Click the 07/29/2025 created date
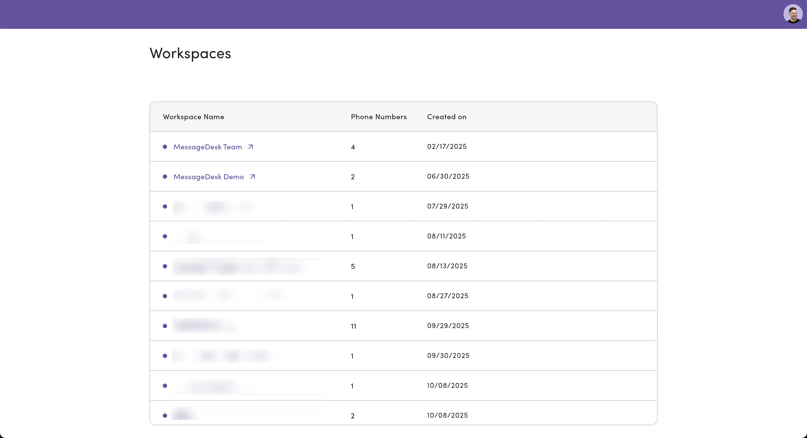This screenshot has height=438, width=807. (x=448, y=206)
